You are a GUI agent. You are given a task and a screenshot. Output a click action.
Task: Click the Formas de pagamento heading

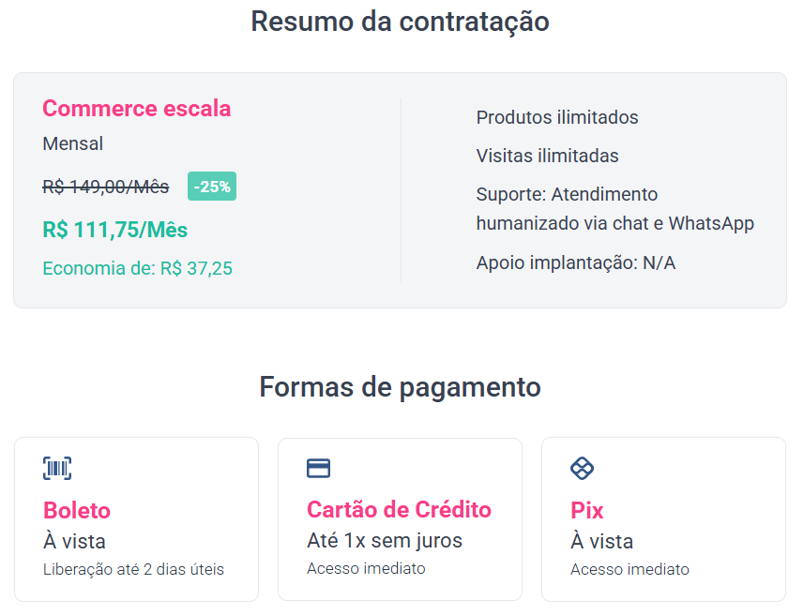[401, 387]
